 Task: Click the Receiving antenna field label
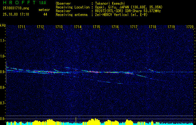(x=72, y=15)
